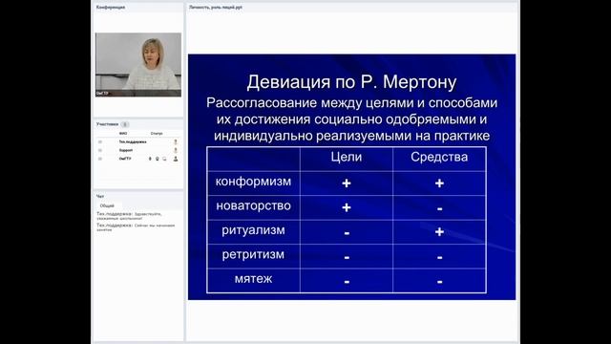Select participant Тех.поддержка in the list
Viewport: 611px width, 344px height.
tap(133, 142)
